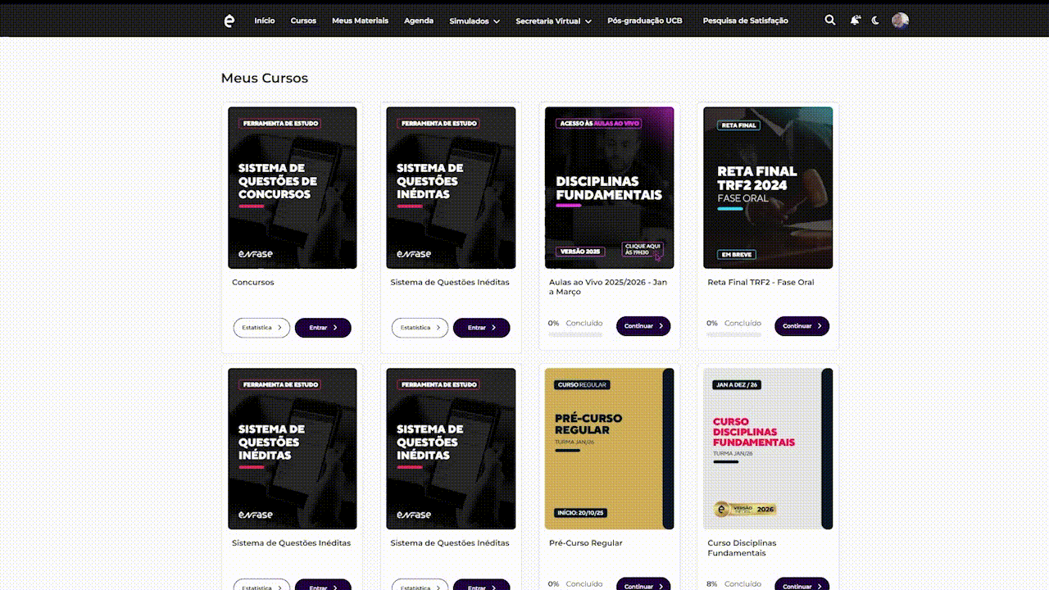Open the Pós-graduação UCB link

644,20
